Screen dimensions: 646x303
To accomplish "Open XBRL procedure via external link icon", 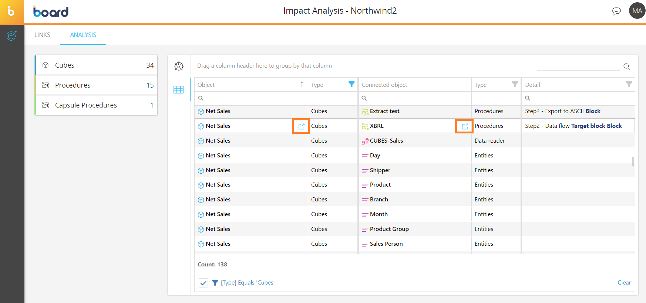I will point(465,126).
